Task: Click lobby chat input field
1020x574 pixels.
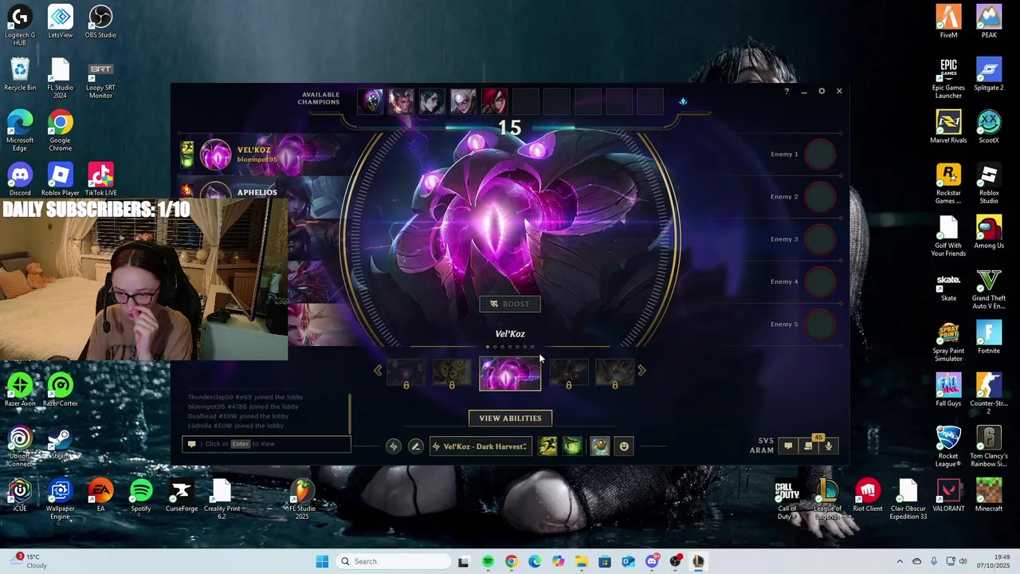Action: (266, 444)
